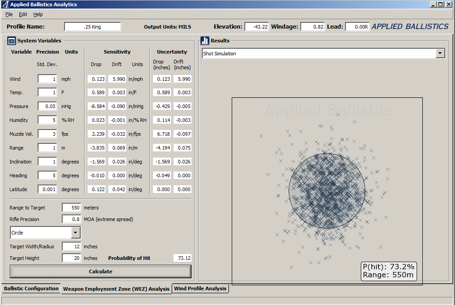Viewport: 455px width, 305px height.
Task: Edit the Range precision field
Action: pos(47,148)
